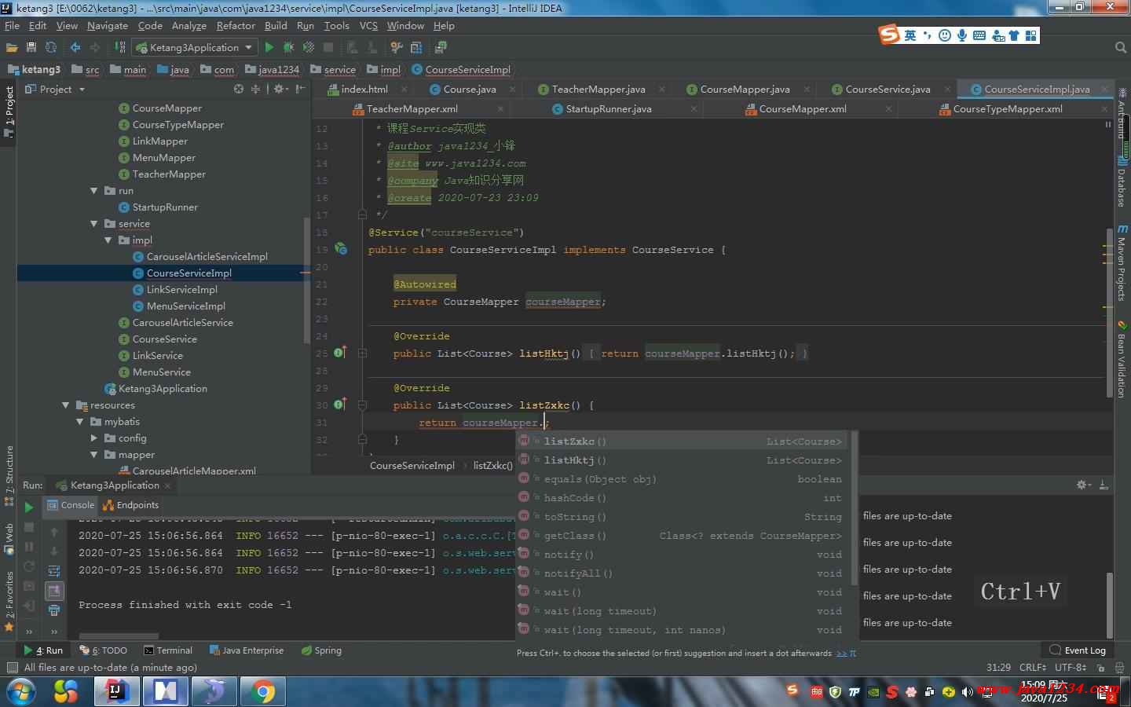Open the VCS menu
The width and height of the screenshot is (1131, 707).
pyautogui.click(x=368, y=25)
